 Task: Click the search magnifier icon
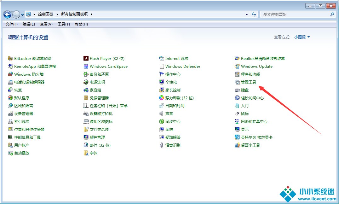tap(332, 14)
